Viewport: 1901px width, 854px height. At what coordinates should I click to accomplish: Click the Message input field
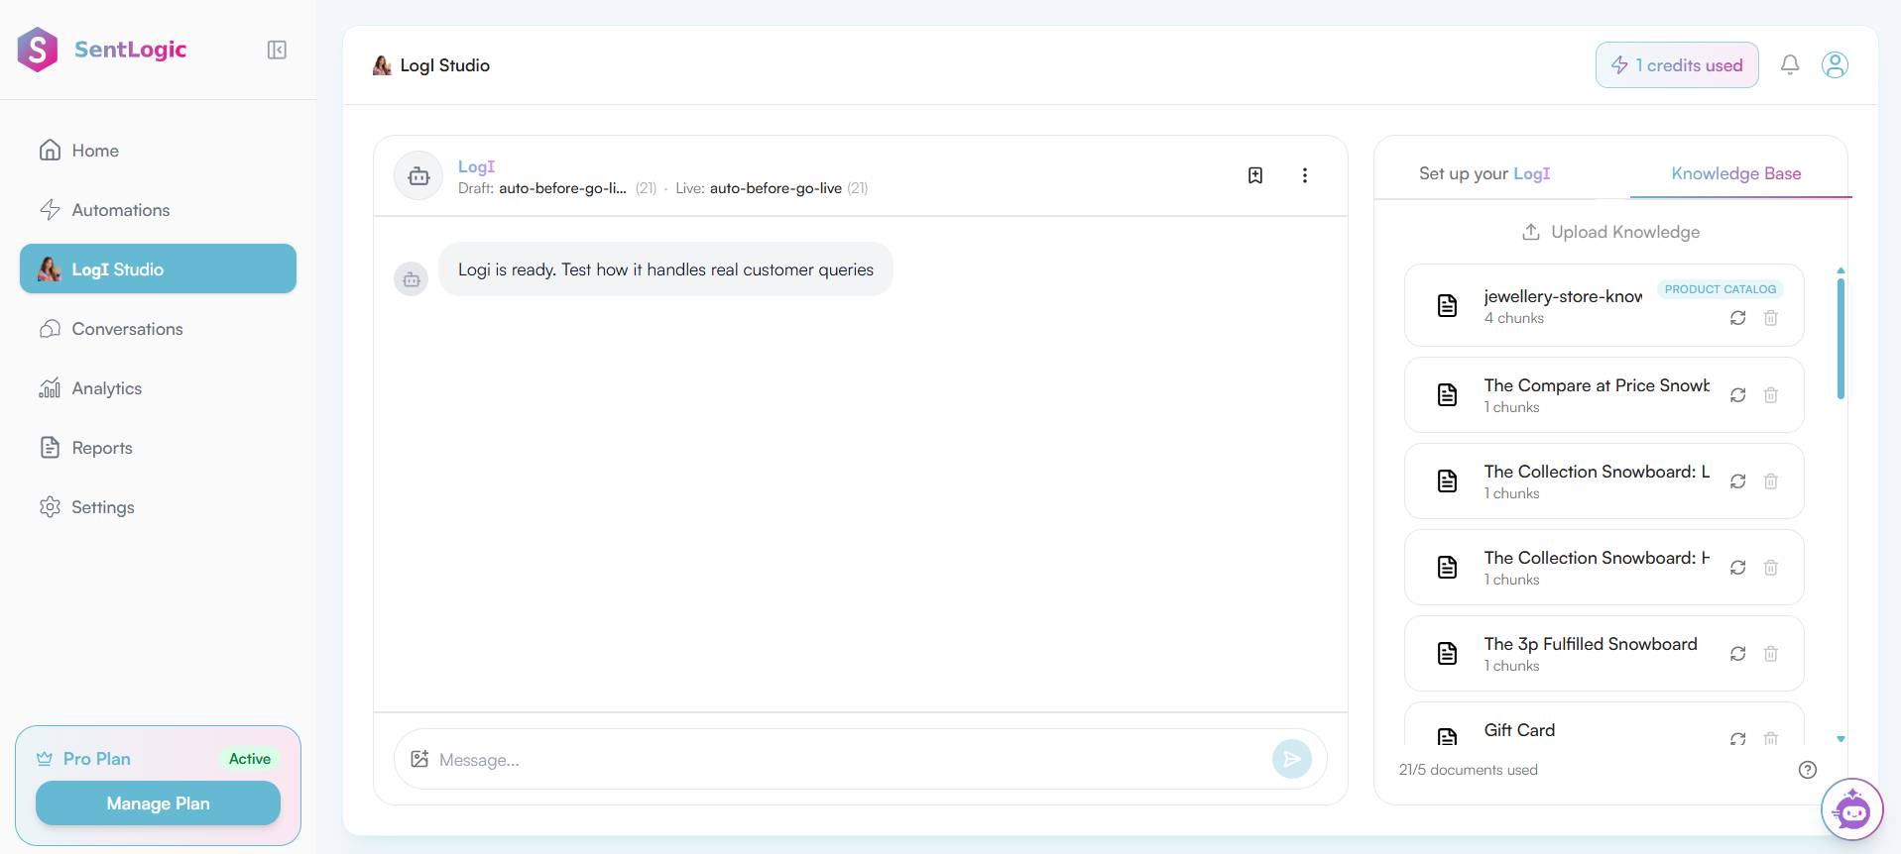coord(853,760)
